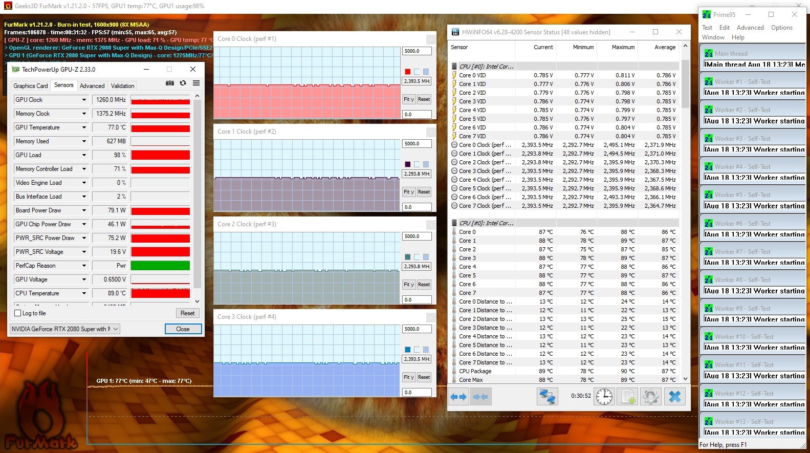
Task: Switch to the Graphics Card tab
Action: point(31,86)
